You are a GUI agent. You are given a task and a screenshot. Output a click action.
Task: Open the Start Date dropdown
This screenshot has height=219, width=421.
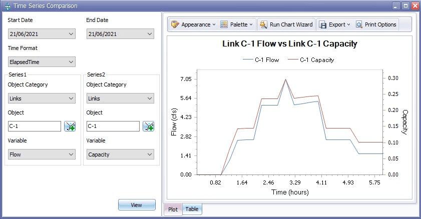(x=42, y=34)
